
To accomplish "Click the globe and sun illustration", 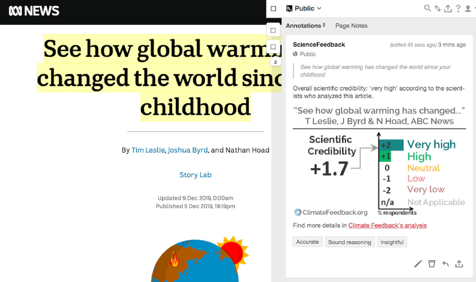I will point(200,259).
